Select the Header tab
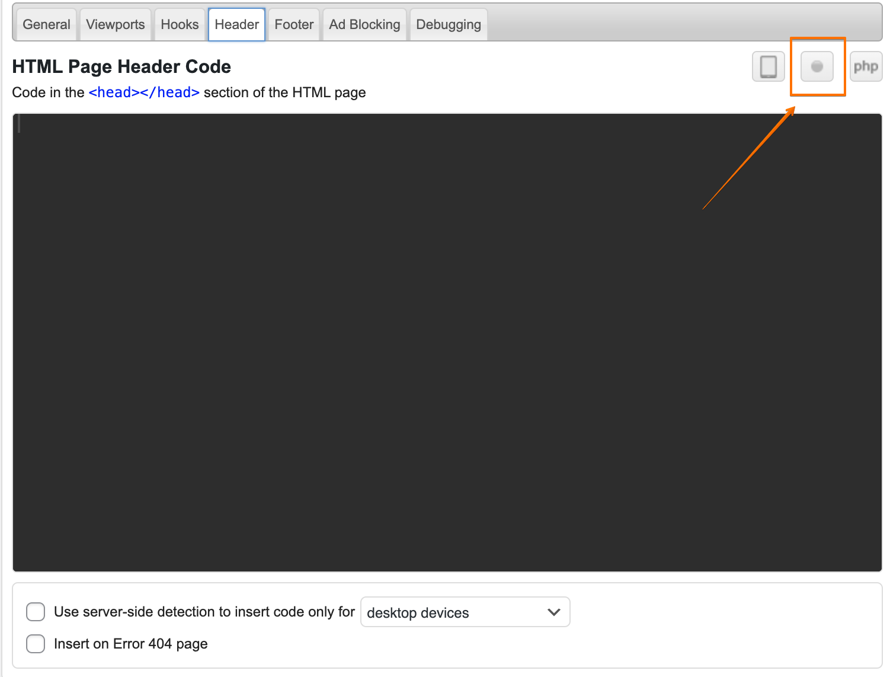 click(x=236, y=24)
